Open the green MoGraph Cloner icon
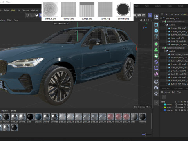Image resolution: width=188 pixels, height=141 pixels. point(156,50)
